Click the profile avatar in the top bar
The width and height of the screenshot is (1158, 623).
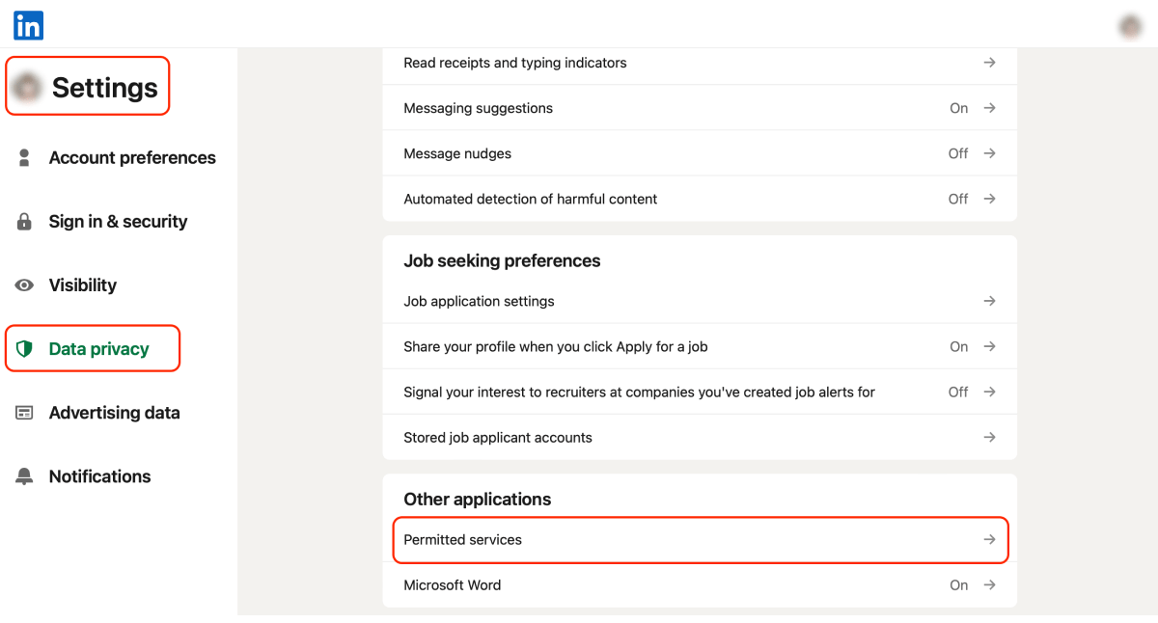click(x=1129, y=25)
